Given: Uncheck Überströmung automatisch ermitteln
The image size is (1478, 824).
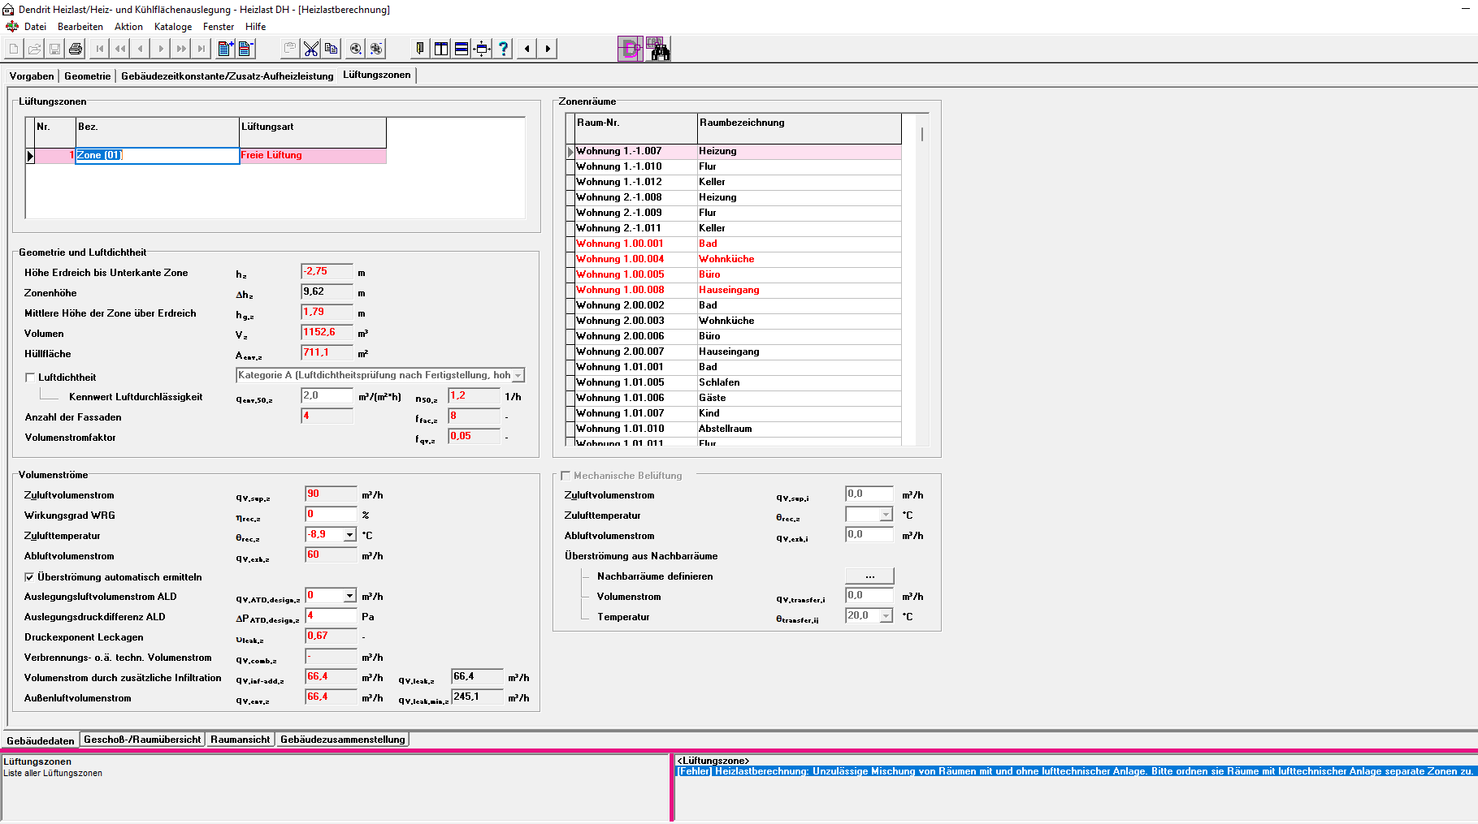Looking at the screenshot, I should pyautogui.click(x=29, y=577).
